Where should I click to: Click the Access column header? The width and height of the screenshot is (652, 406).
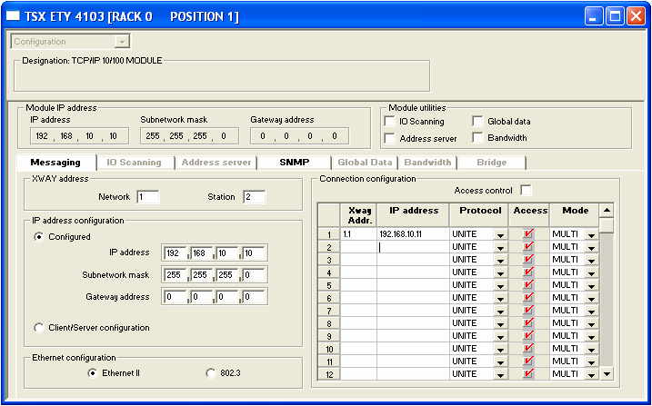(x=530, y=215)
